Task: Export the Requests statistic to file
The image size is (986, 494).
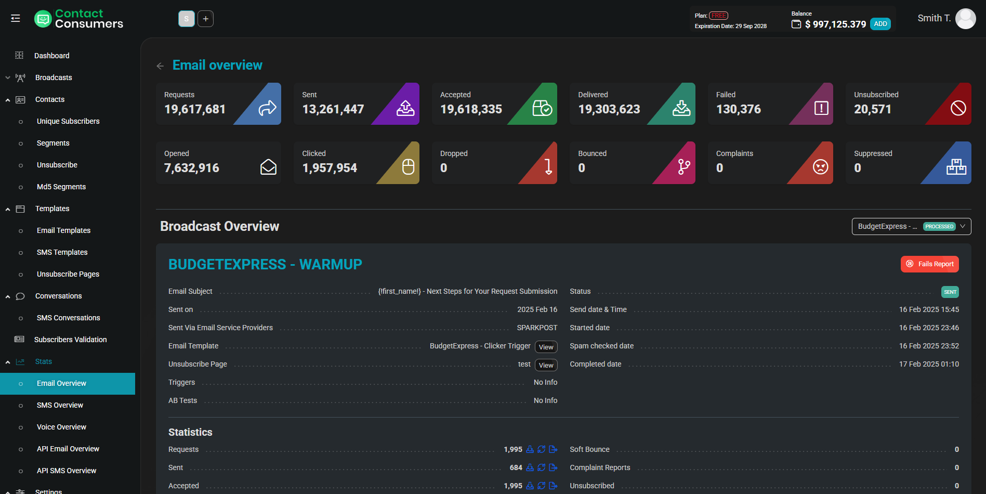Action: click(x=553, y=449)
